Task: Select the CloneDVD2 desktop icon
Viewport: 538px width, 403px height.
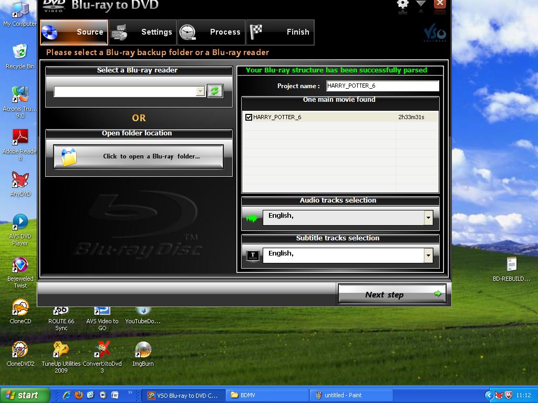Action: [20, 354]
